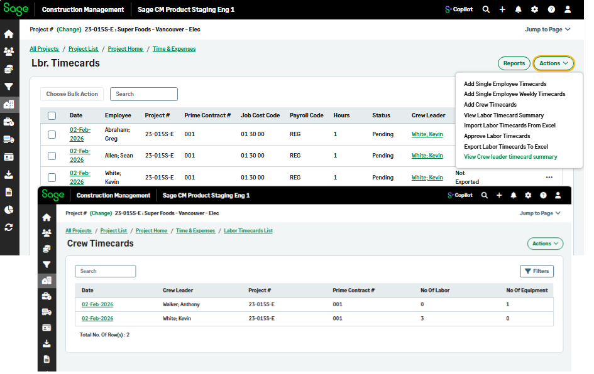Open the Choose Bulk Action dropdown
Image resolution: width=594 pixels, height=374 pixels.
coord(72,94)
